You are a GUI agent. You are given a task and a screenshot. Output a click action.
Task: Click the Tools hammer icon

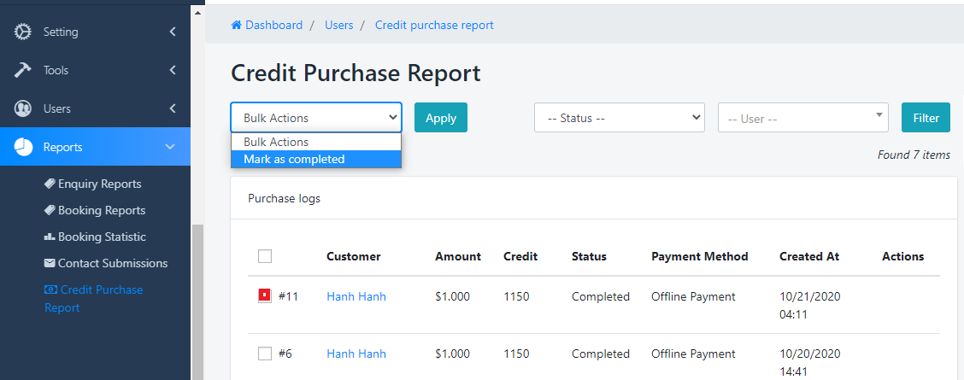(23, 70)
